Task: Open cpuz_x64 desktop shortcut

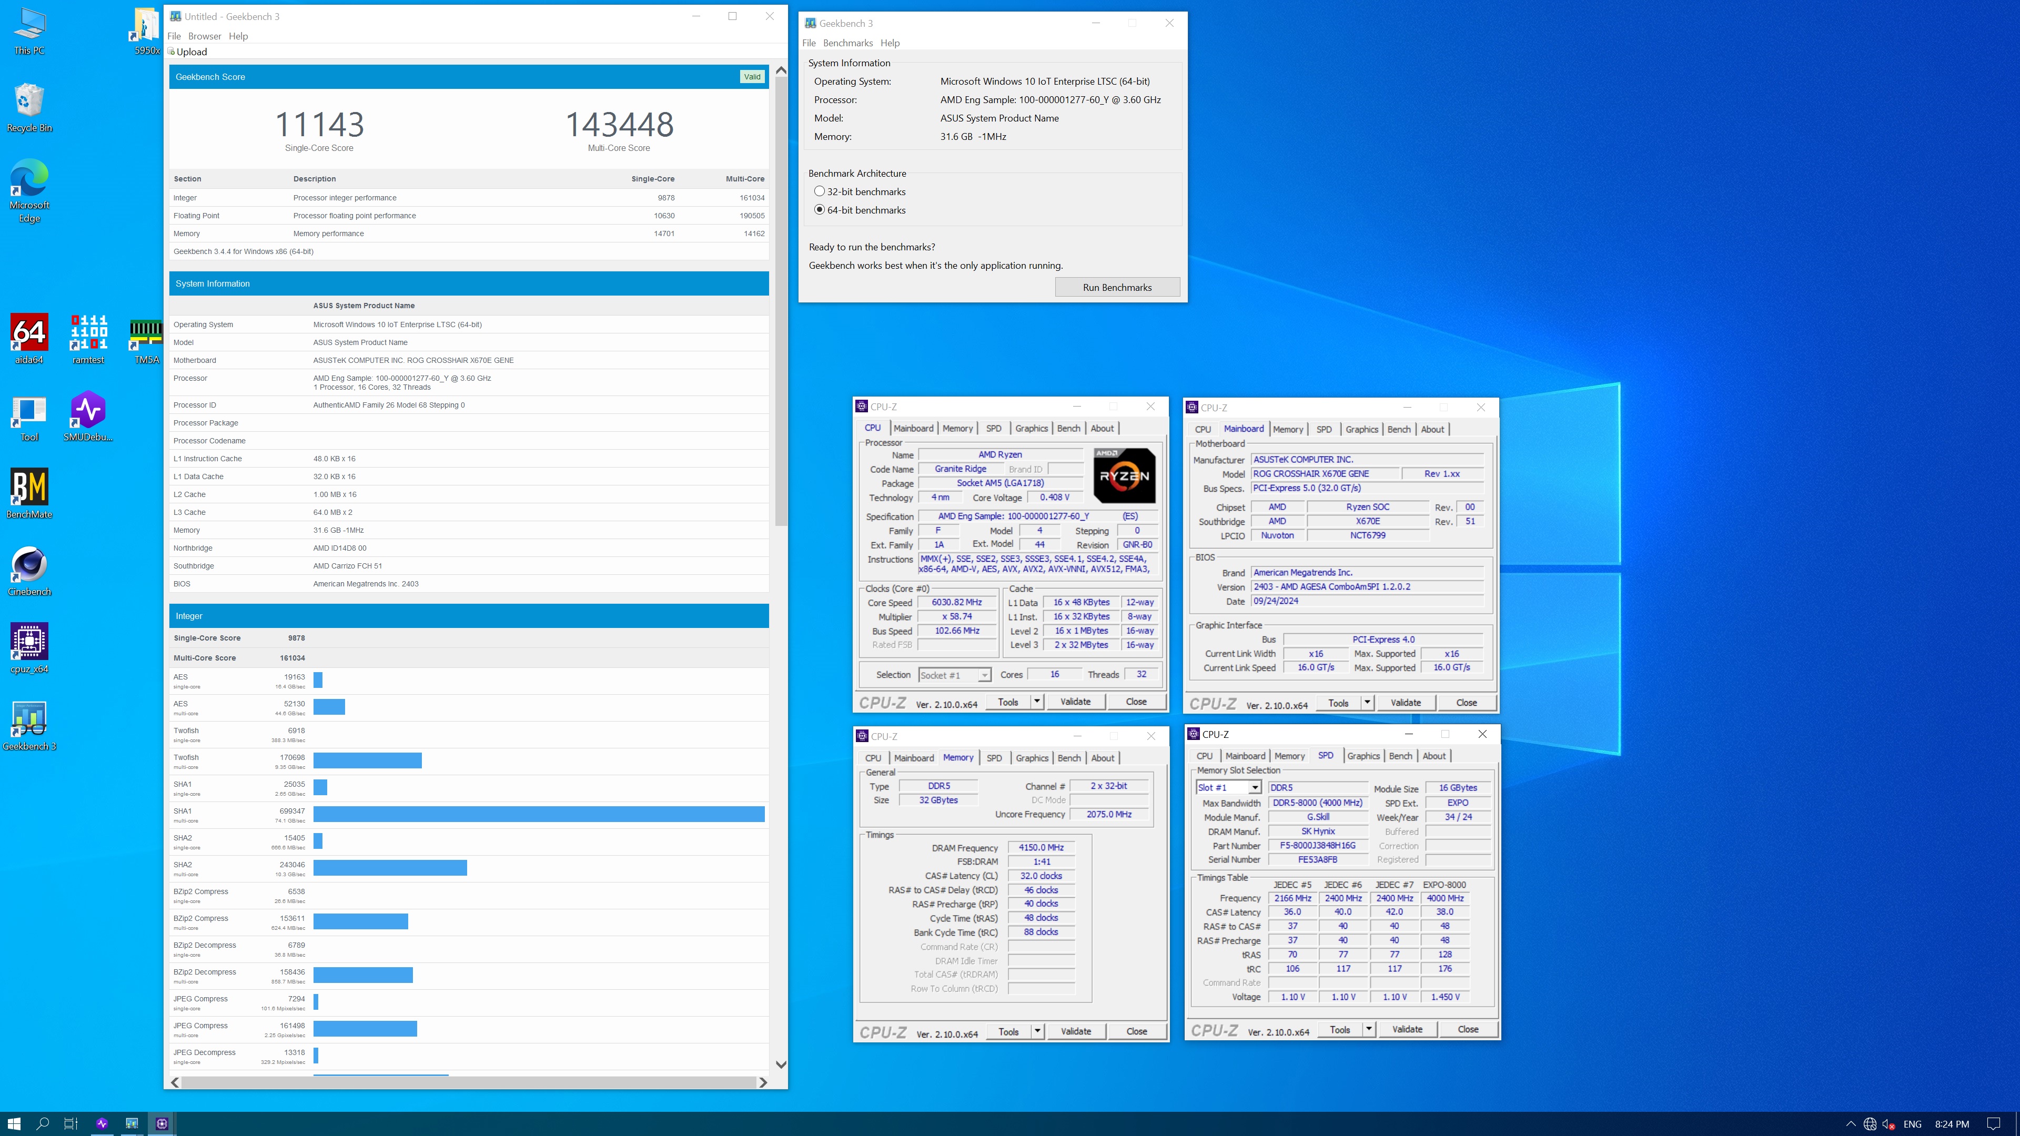Action: click(29, 648)
